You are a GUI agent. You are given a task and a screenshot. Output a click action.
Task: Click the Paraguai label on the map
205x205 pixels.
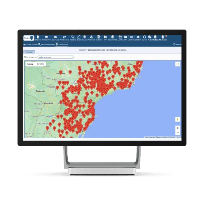coord(40,91)
